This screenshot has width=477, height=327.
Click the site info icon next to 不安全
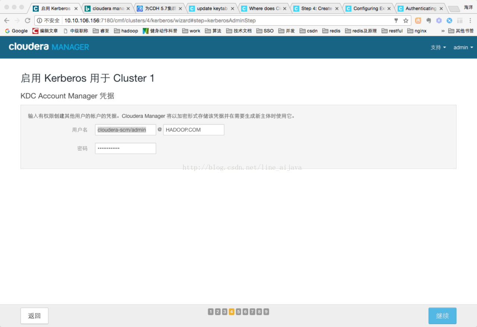pos(40,21)
